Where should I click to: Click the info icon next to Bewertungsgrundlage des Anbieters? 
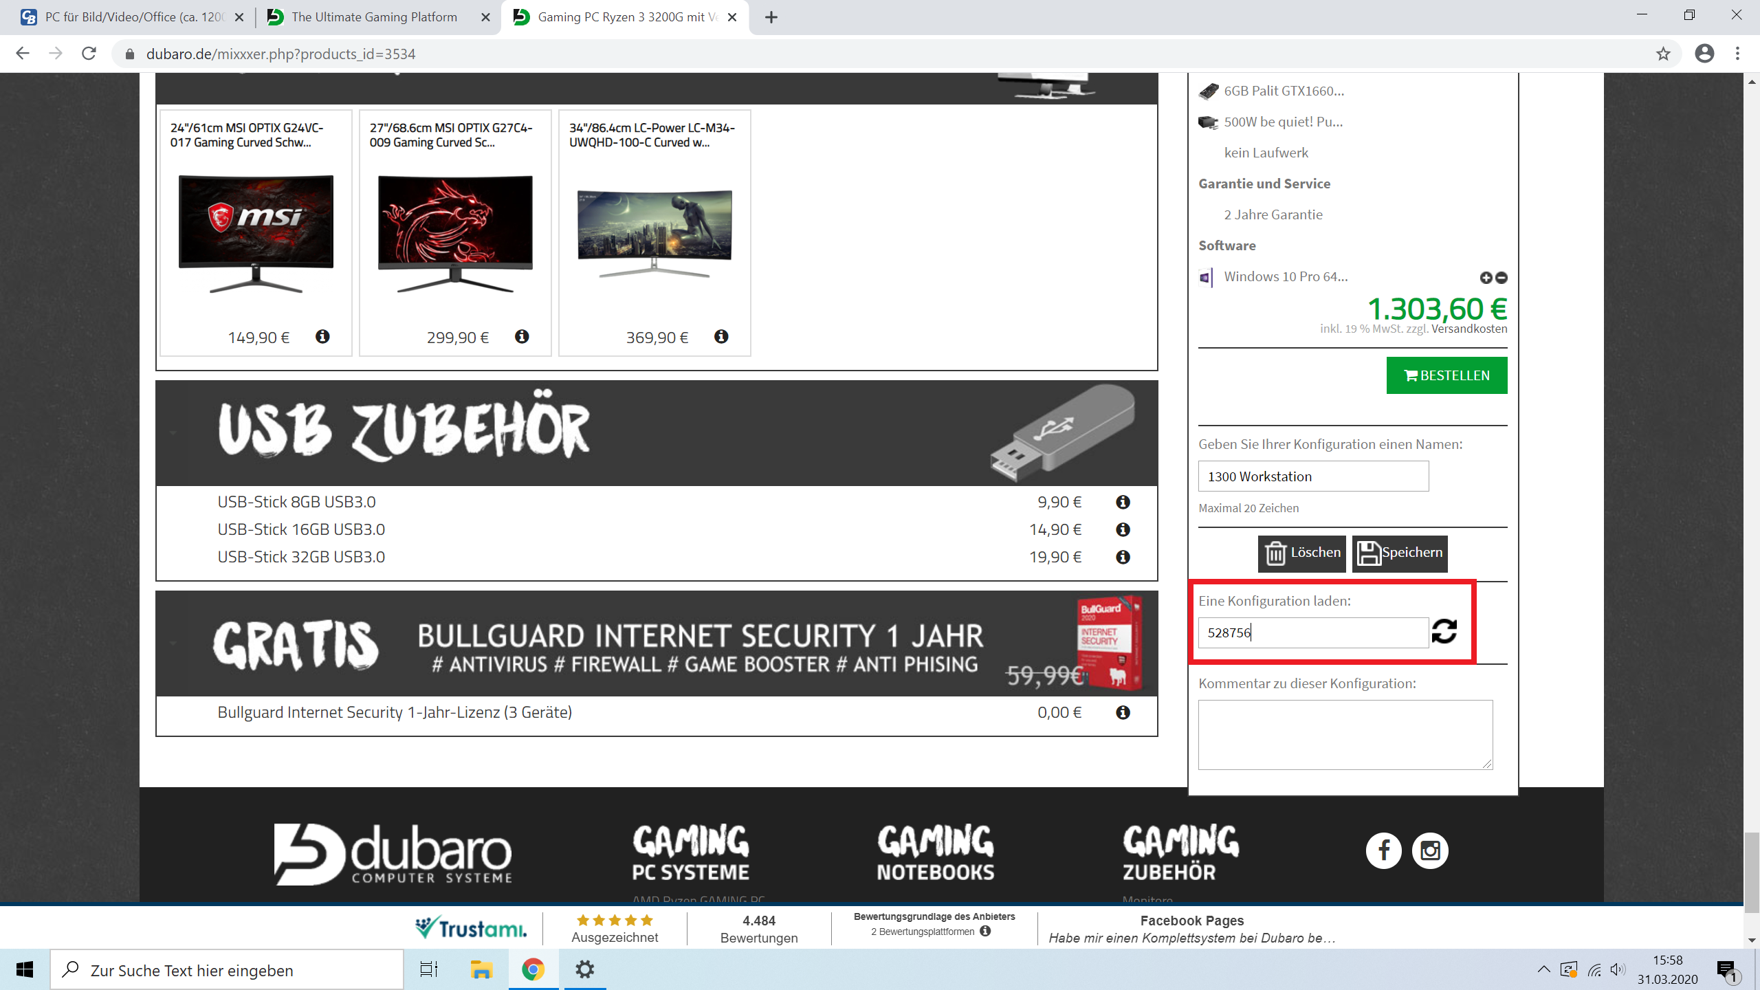pyautogui.click(x=986, y=931)
